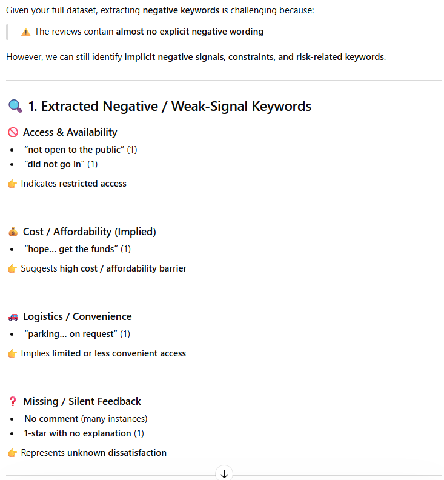The image size is (444, 480).
Task: Click the "hope... get the funds" keyword
Action: click(x=71, y=249)
